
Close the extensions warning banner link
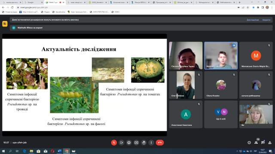[x=266, y=20]
